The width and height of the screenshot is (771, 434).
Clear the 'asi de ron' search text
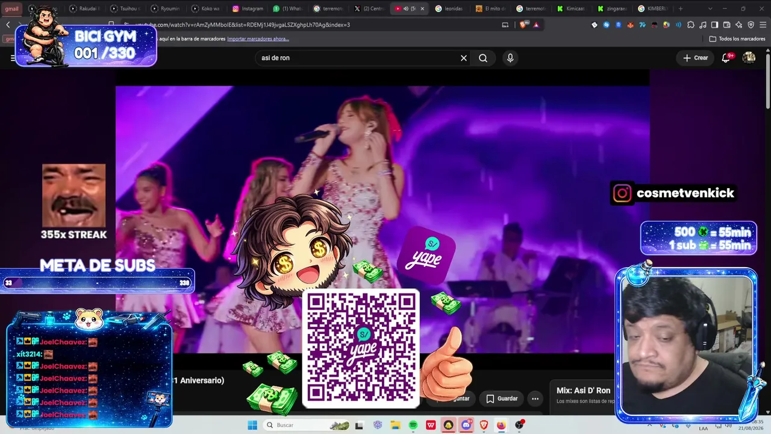[x=464, y=58]
